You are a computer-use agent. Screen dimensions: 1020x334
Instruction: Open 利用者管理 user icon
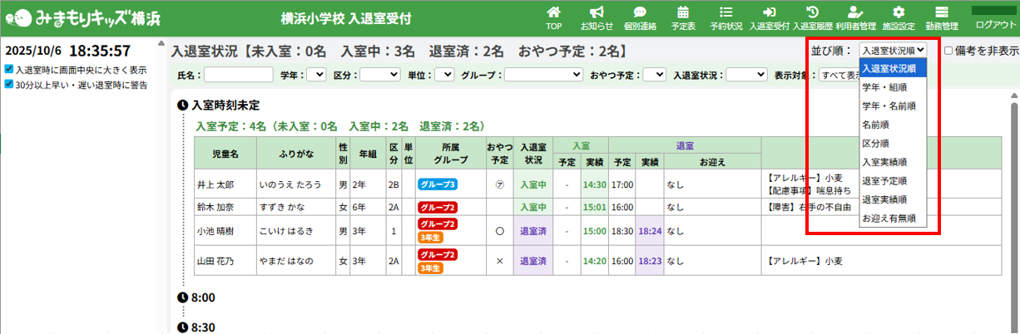[855, 12]
